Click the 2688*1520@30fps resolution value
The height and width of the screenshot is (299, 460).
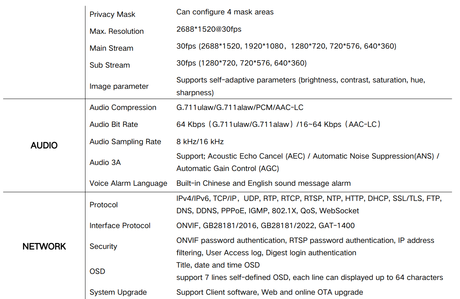(x=209, y=29)
